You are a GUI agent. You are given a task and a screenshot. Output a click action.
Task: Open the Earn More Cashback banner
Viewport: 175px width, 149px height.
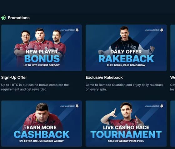pos(42,124)
